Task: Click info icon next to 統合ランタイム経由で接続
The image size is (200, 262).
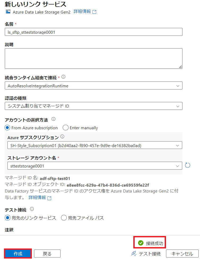Action: [x=63, y=77]
